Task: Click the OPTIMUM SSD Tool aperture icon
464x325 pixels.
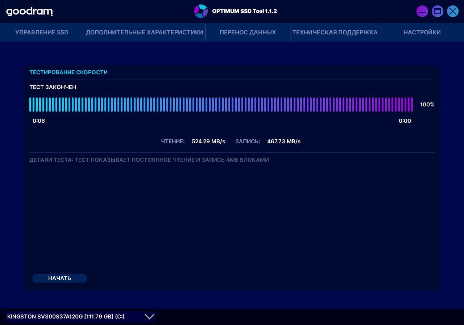Action: [x=201, y=11]
